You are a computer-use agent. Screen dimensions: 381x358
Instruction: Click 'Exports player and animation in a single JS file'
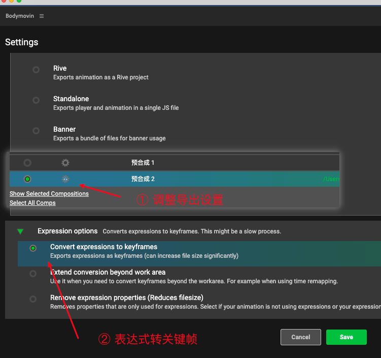116,108
